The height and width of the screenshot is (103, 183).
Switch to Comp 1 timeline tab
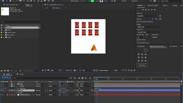click(x=22, y=74)
